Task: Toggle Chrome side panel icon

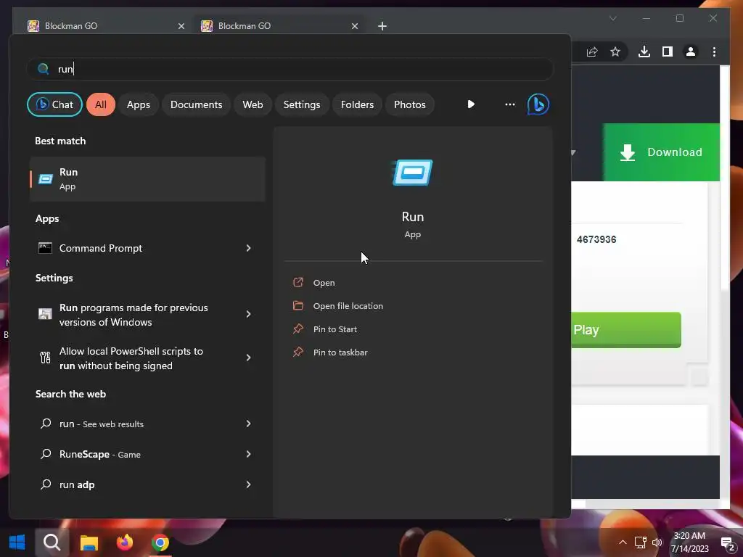Action: 668,51
